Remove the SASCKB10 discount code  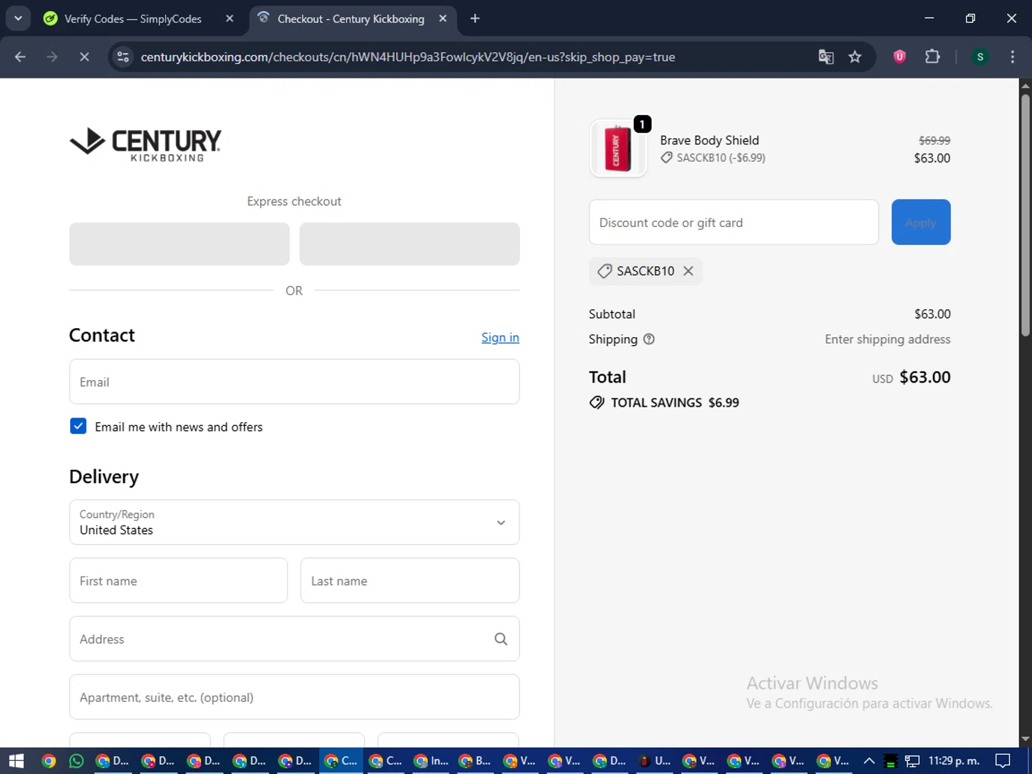pyautogui.click(x=688, y=271)
